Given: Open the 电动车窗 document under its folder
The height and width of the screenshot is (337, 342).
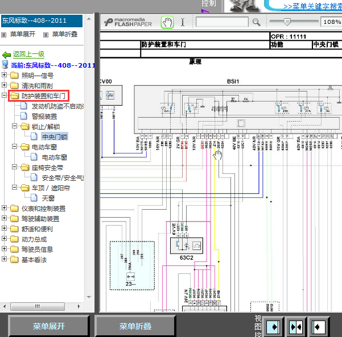Looking at the screenshot, I should pyautogui.click(x=55, y=157).
